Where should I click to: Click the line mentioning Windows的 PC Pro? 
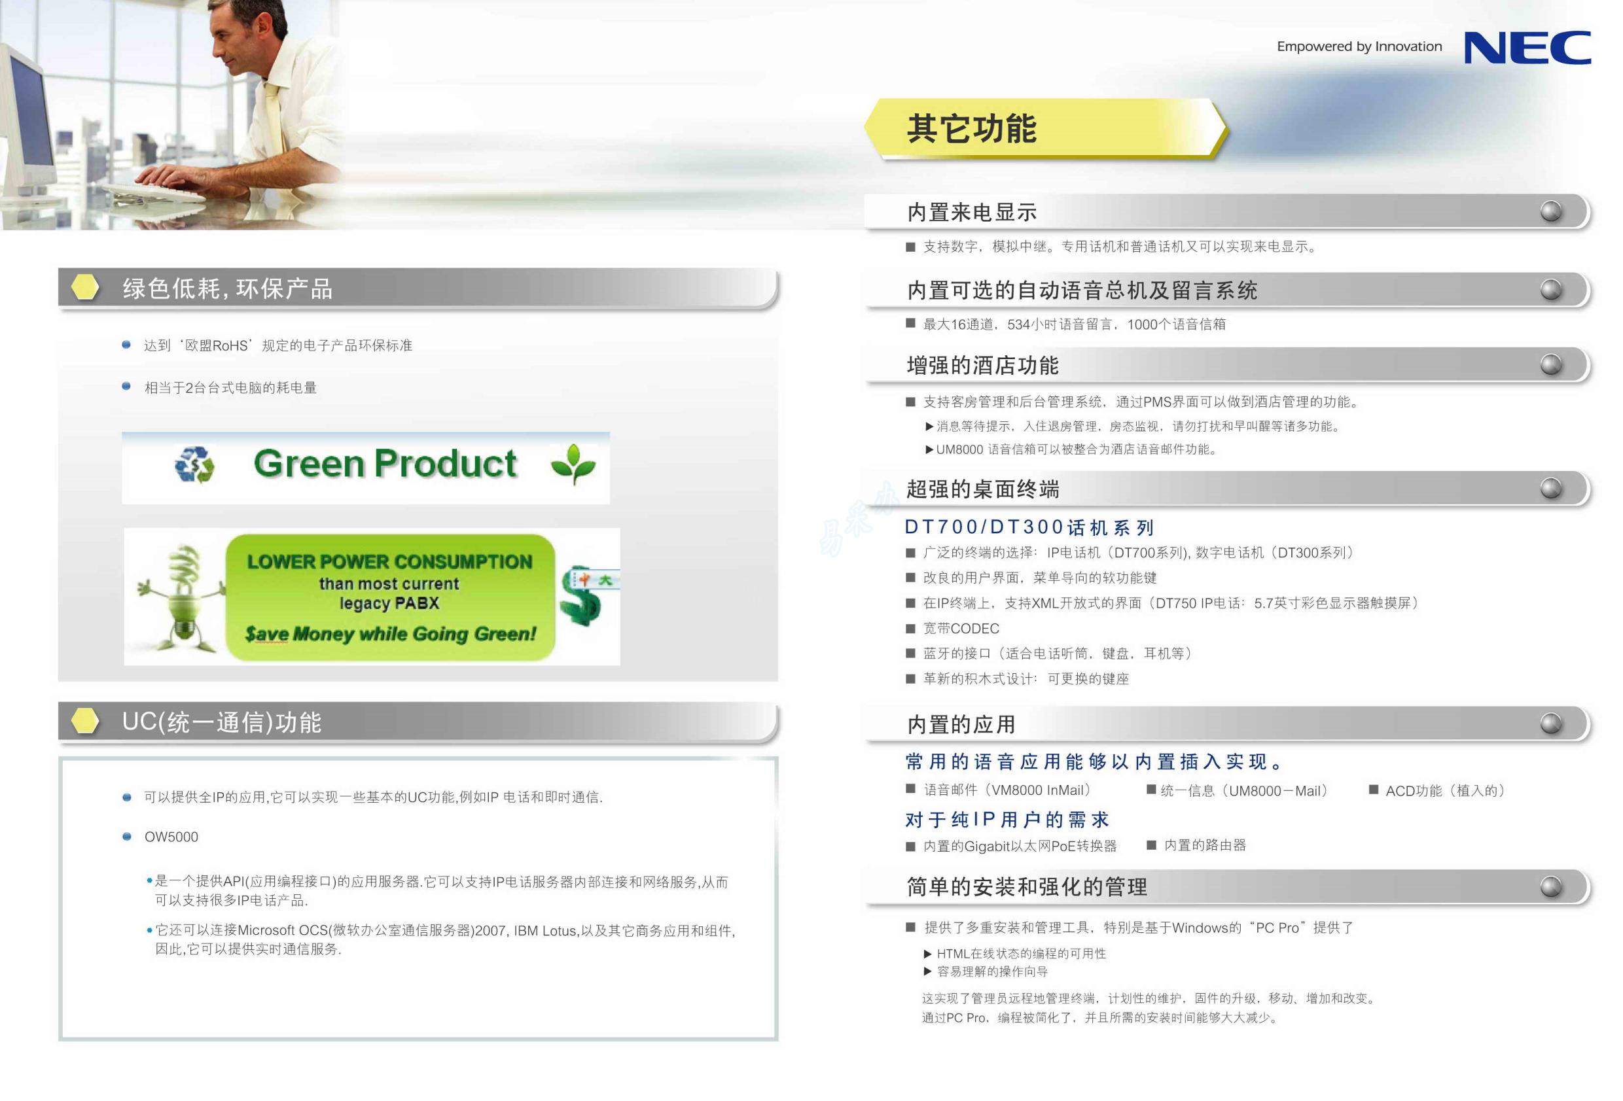coord(1139,928)
